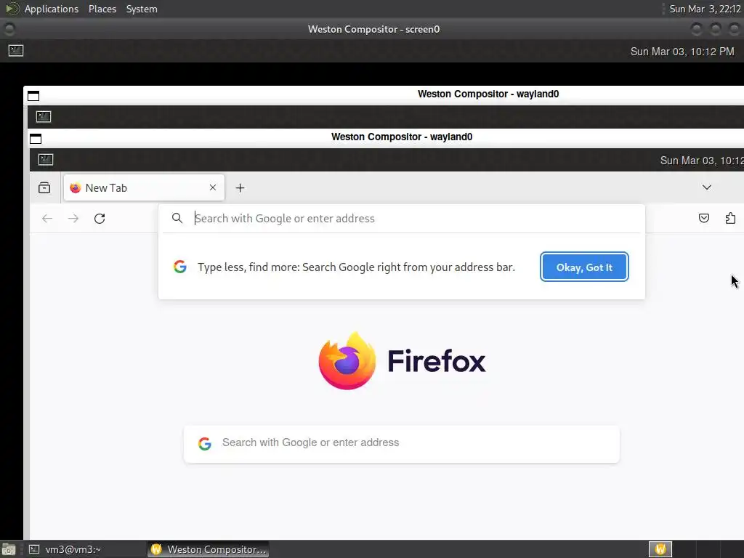Open the Save to Pocket icon
Image resolution: width=744 pixels, height=558 pixels.
(703, 218)
